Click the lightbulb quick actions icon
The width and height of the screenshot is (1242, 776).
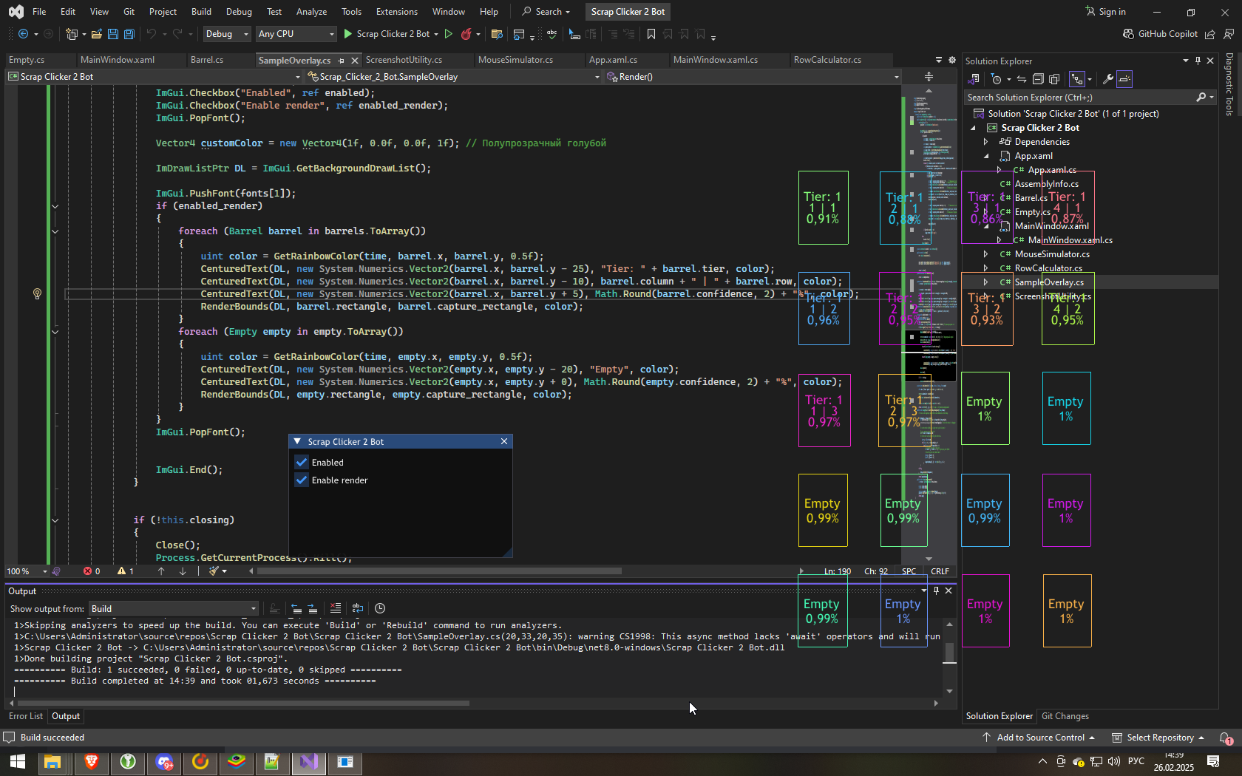[x=37, y=294]
